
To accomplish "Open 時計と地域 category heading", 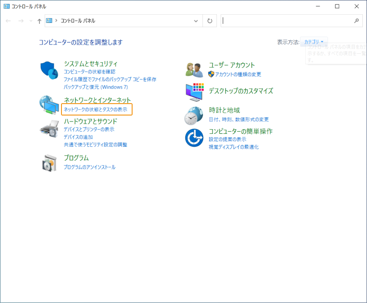I will click(224, 110).
